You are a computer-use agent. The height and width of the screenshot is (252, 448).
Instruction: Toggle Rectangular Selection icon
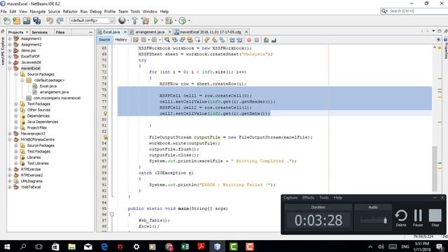point(197,40)
